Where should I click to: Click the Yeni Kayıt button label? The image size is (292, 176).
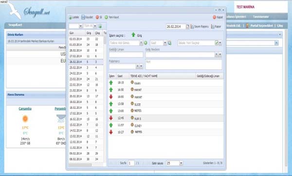point(113,18)
